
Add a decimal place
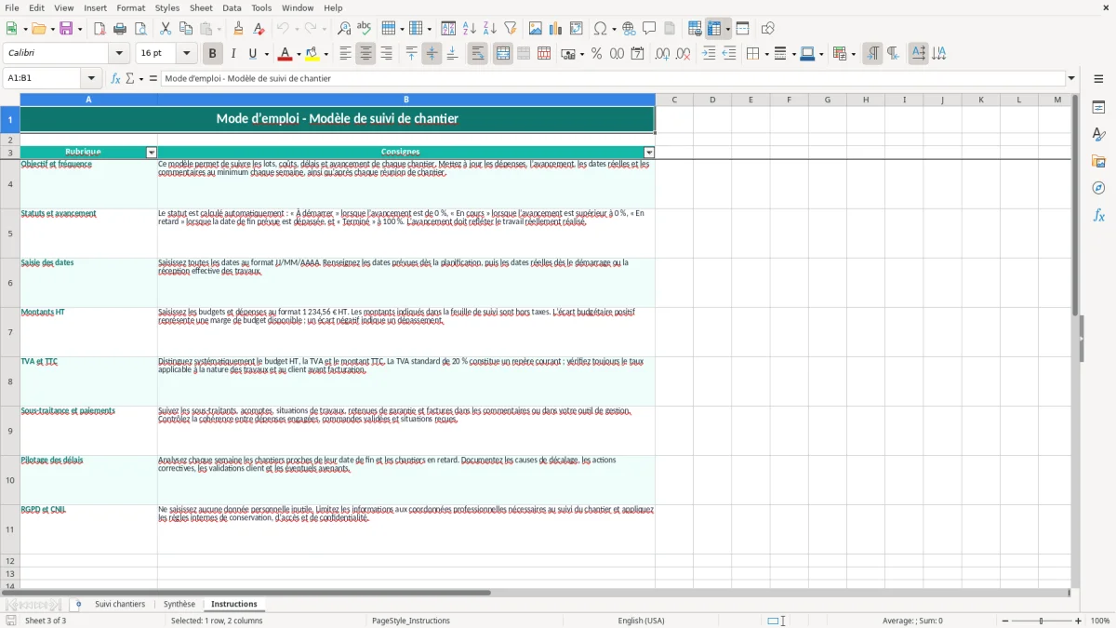662,54
